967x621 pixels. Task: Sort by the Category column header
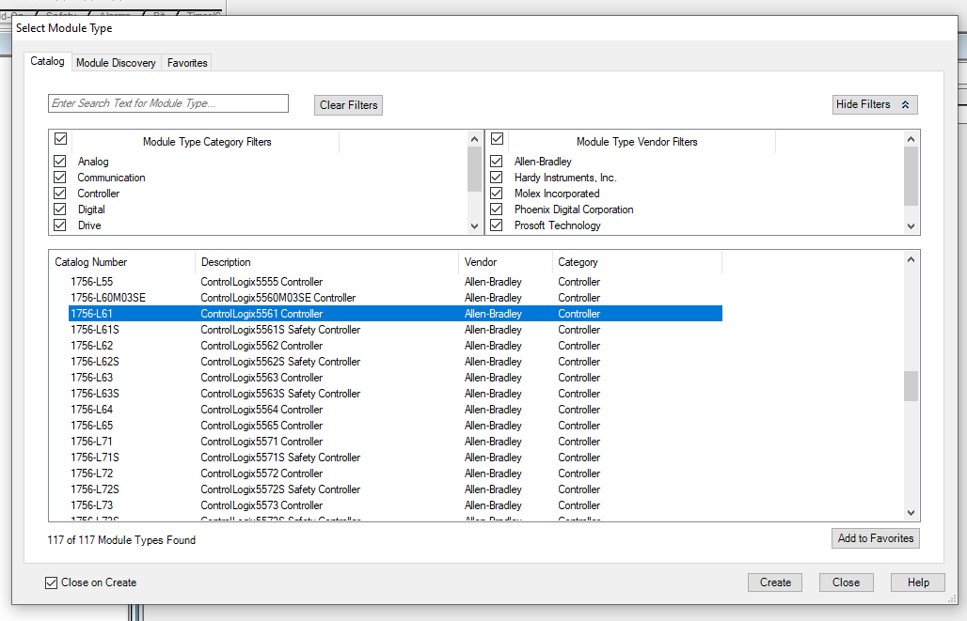[x=637, y=262]
